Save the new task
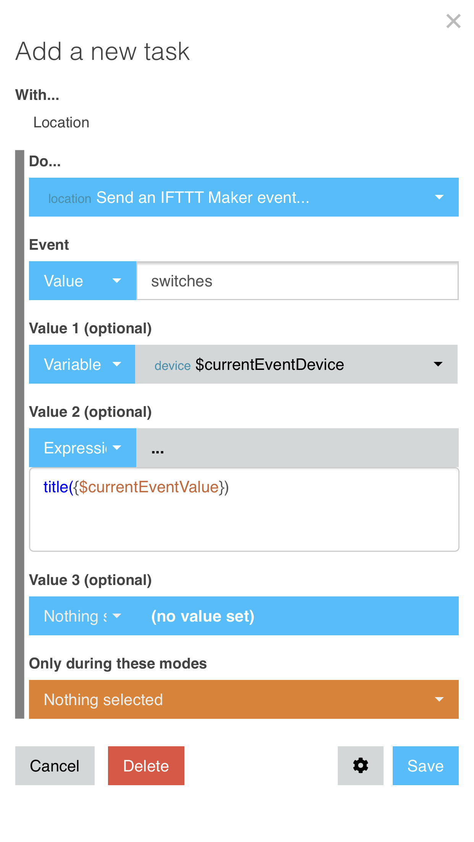Image resolution: width=474 pixels, height=842 pixels. (426, 766)
